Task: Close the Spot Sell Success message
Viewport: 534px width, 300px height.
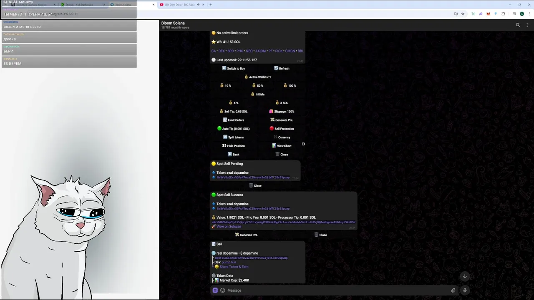Action: [320, 235]
